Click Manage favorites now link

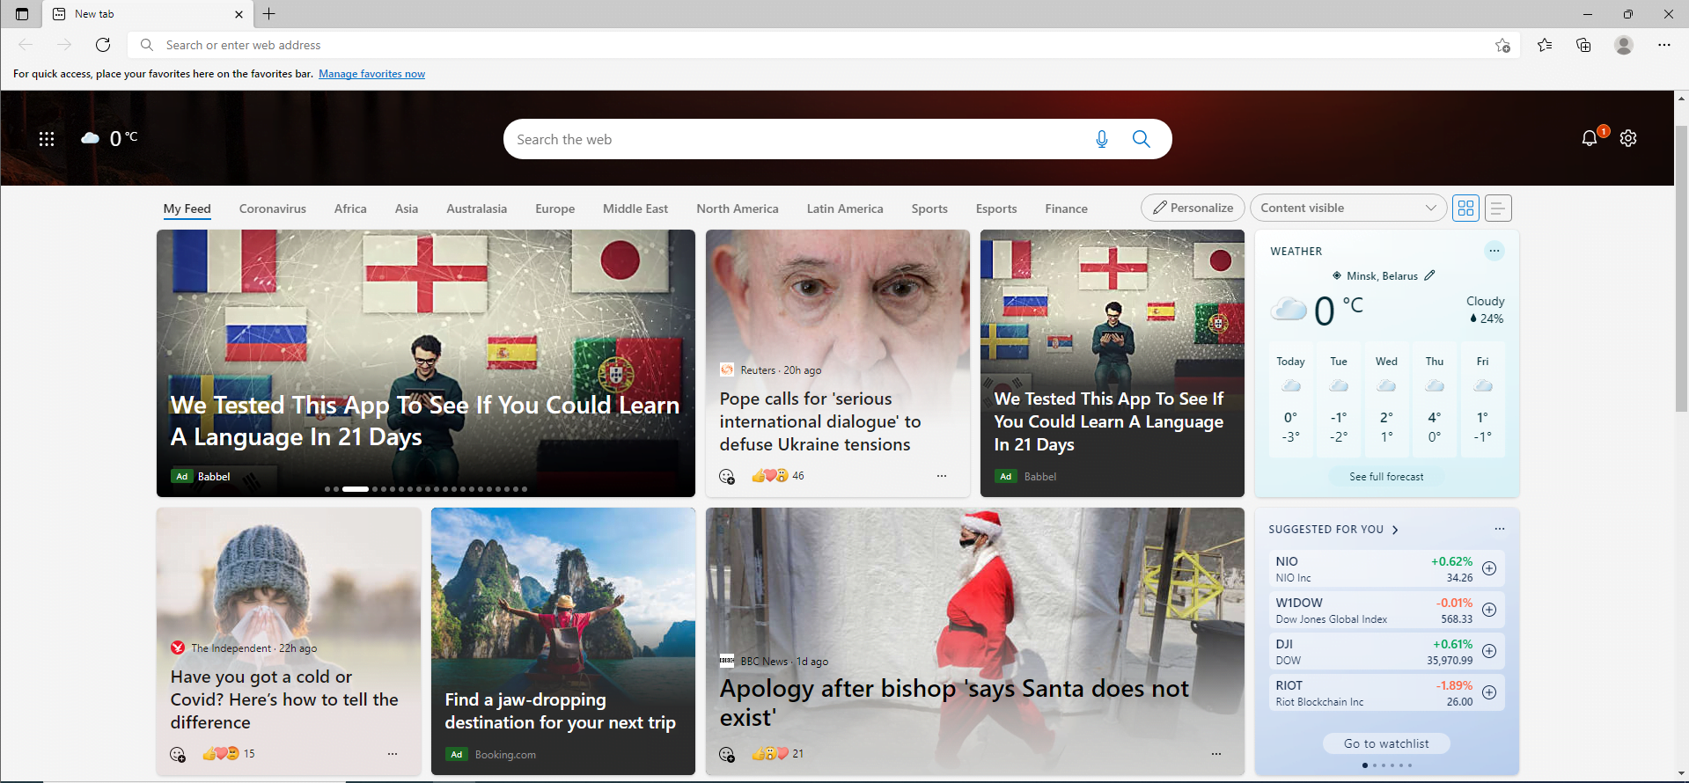coord(371,74)
